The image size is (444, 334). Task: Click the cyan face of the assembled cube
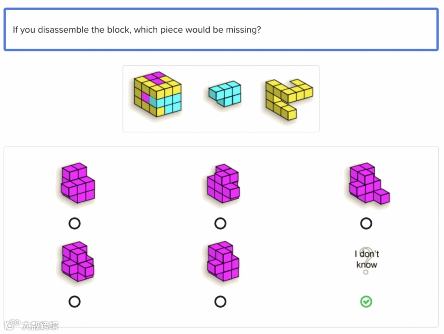(169, 101)
